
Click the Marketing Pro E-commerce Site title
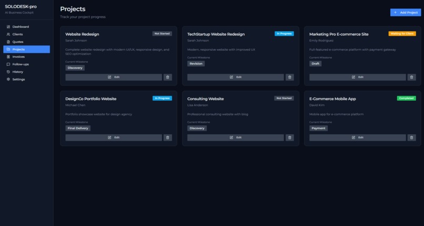339,34
